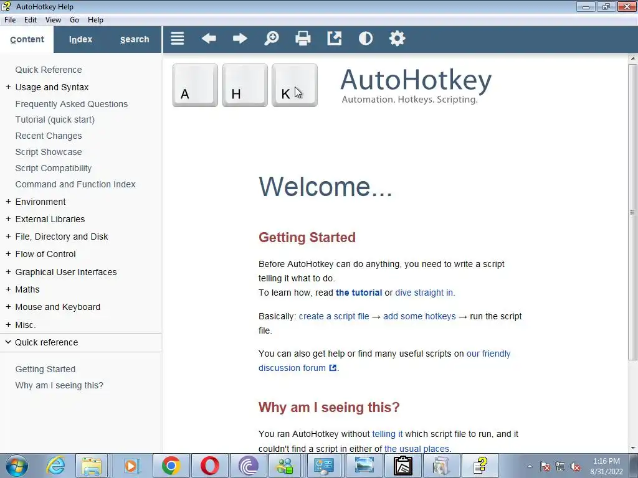Screen dimensions: 638x478
Task: Toggle the sidebar with the hamburger icon
Action: pyautogui.click(x=178, y=39)
